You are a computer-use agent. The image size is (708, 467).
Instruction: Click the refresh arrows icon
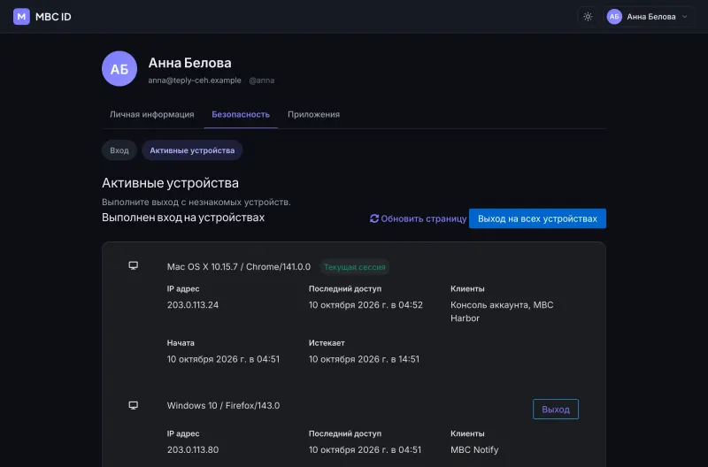(373, 218)
